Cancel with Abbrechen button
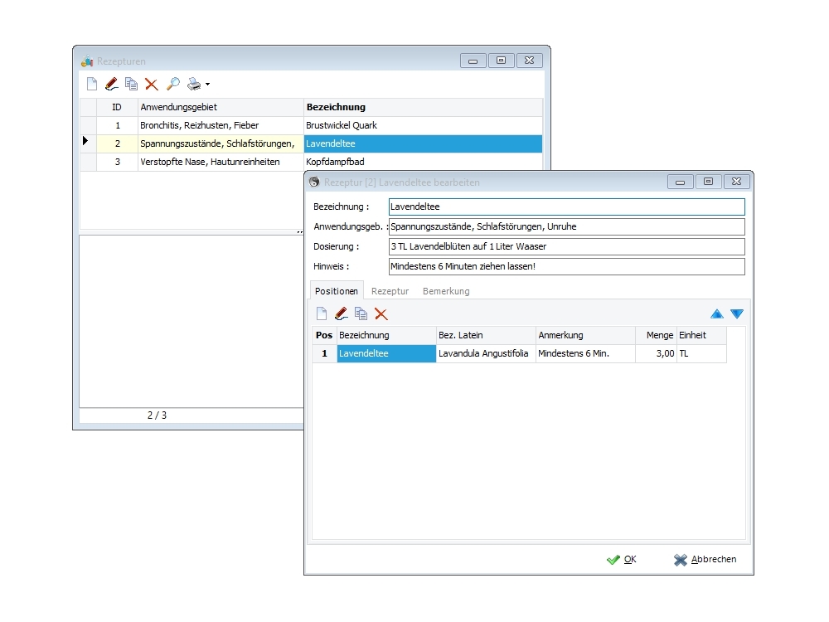The height and width of the screenshot is (622, 829). click(x=705, y=559)
